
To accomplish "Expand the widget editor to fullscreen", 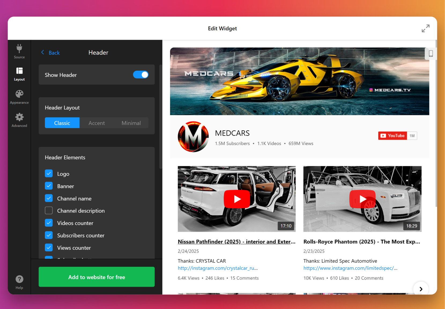I will [425, 28].
